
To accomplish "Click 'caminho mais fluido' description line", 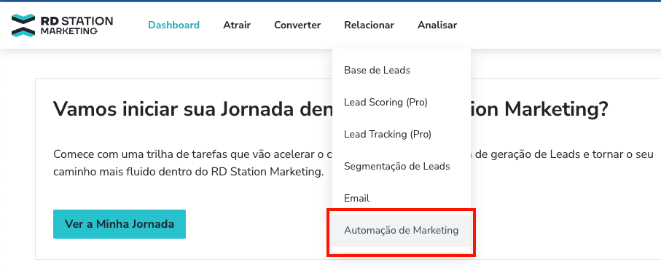I will point(189,172).
